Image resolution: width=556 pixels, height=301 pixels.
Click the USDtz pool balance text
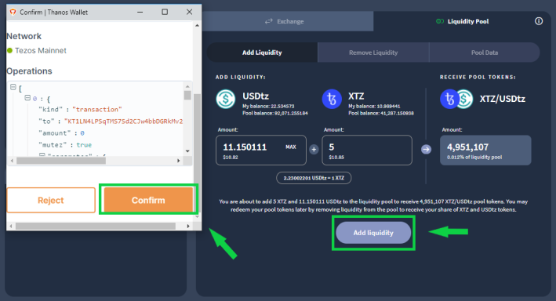[275, 113]
